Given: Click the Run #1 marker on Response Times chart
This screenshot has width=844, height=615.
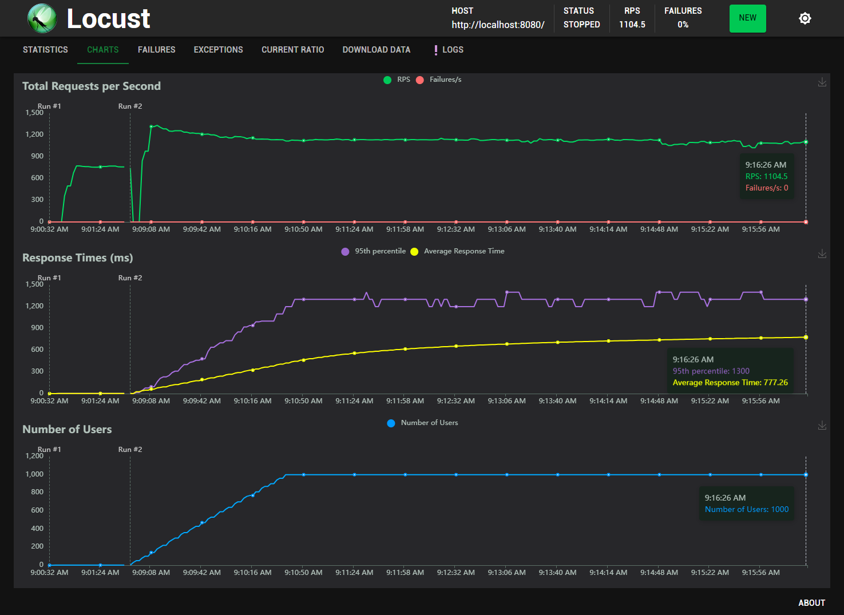Looking at the screenshot, I should coord(49,278).
